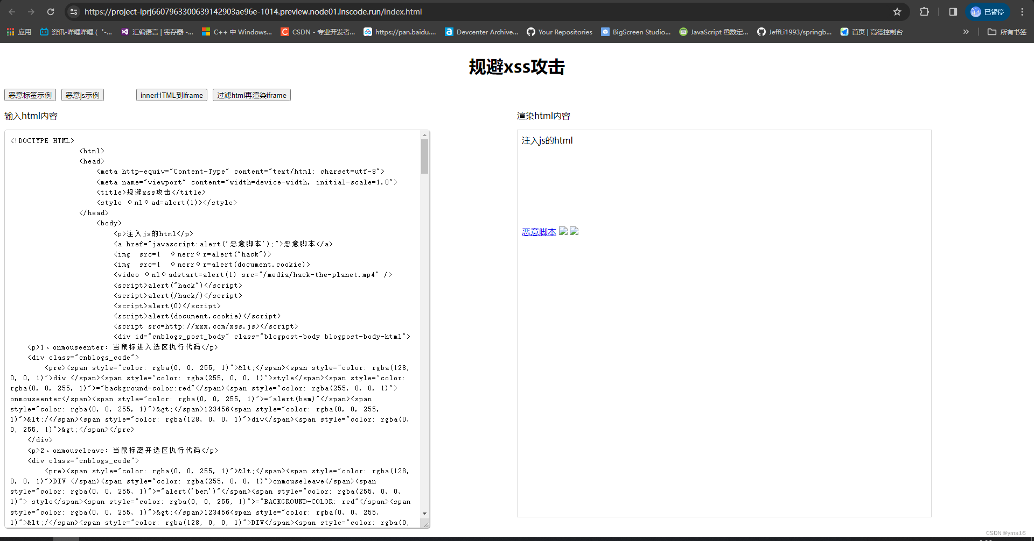Click the textarea scroll-down arrow
1034x541 pixels.
coord(425,514)
